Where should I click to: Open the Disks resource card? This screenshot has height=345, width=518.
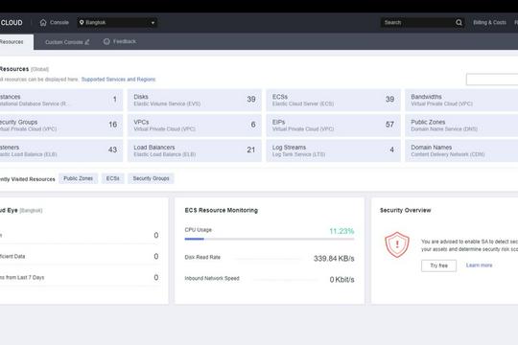pos(195,100)
